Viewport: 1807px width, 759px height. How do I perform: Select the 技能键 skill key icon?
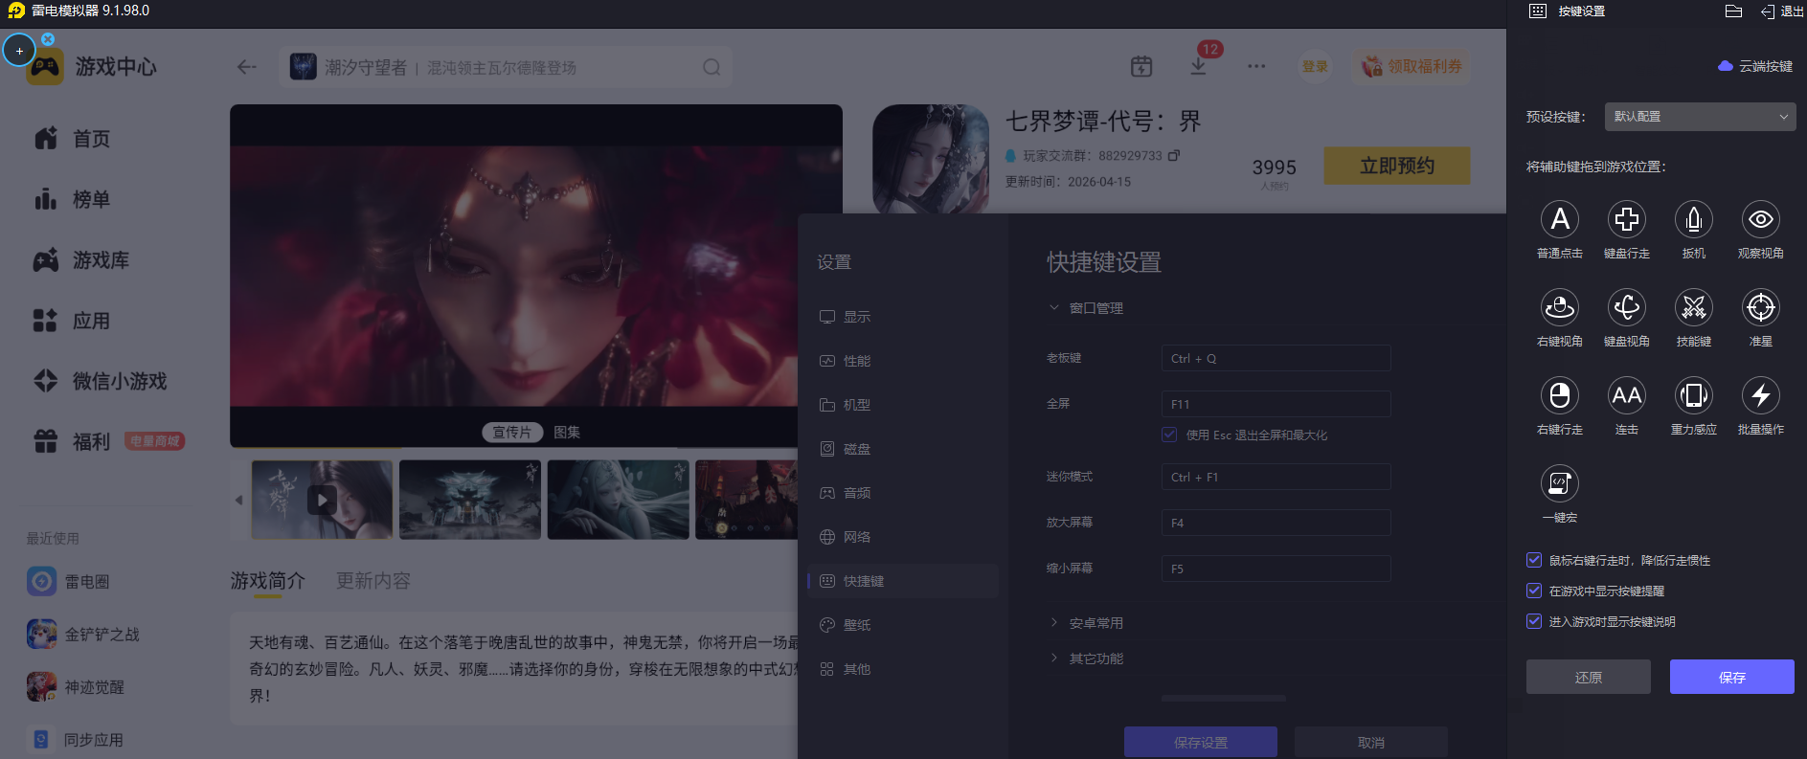[x=1693, y=307]
